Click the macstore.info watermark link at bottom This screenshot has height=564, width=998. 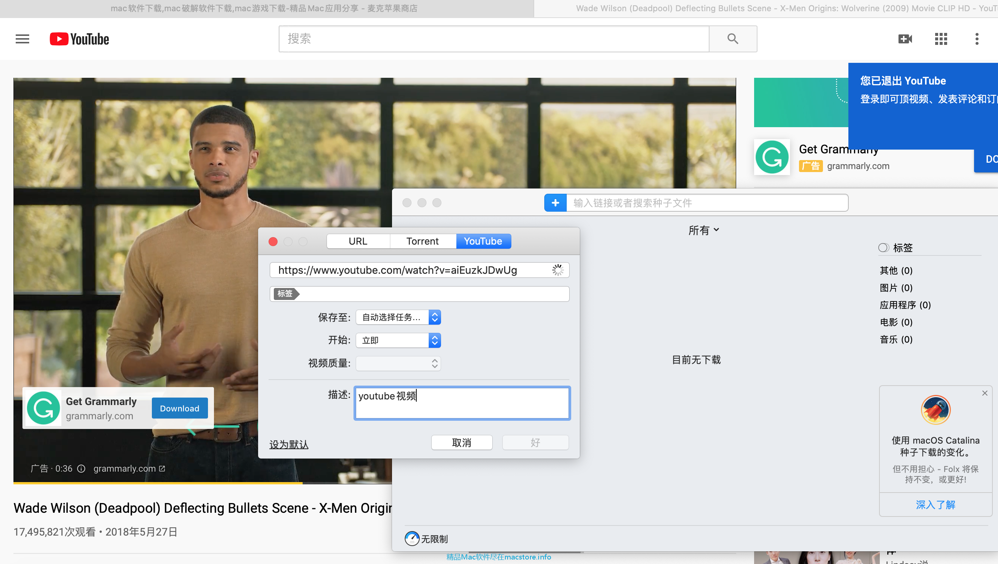(x=499, y=557)
